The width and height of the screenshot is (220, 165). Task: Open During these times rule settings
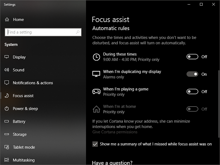[131, 57]
